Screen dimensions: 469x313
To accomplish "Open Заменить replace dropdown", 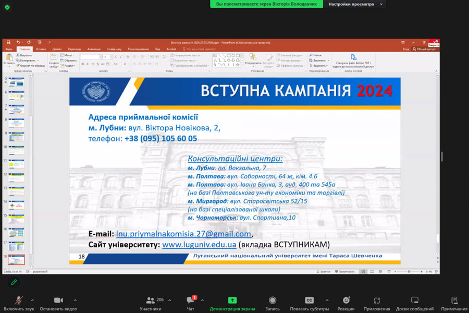I will click(319, 60).
